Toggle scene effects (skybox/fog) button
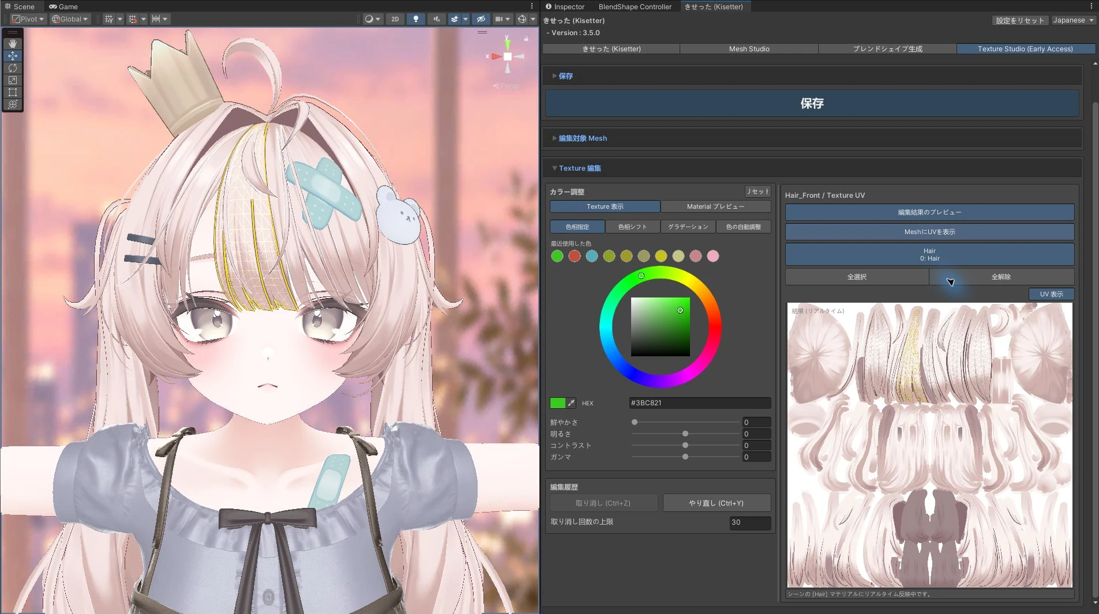Viewport: 1099px width, 614px height. click(455, 19)
